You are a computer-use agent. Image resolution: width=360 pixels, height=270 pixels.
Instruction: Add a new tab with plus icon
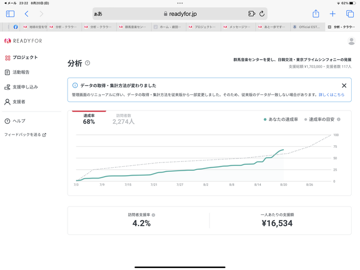[x=333, y=14]
